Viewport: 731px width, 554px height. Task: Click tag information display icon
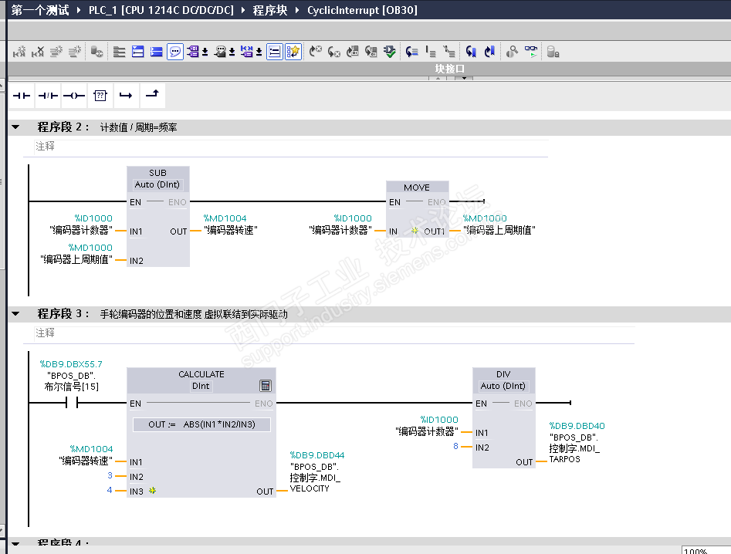pos(220,52)
